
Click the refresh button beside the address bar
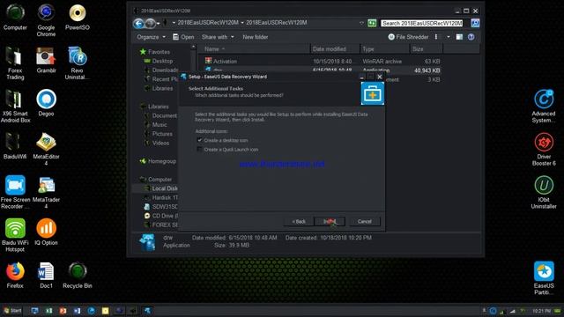372,23
